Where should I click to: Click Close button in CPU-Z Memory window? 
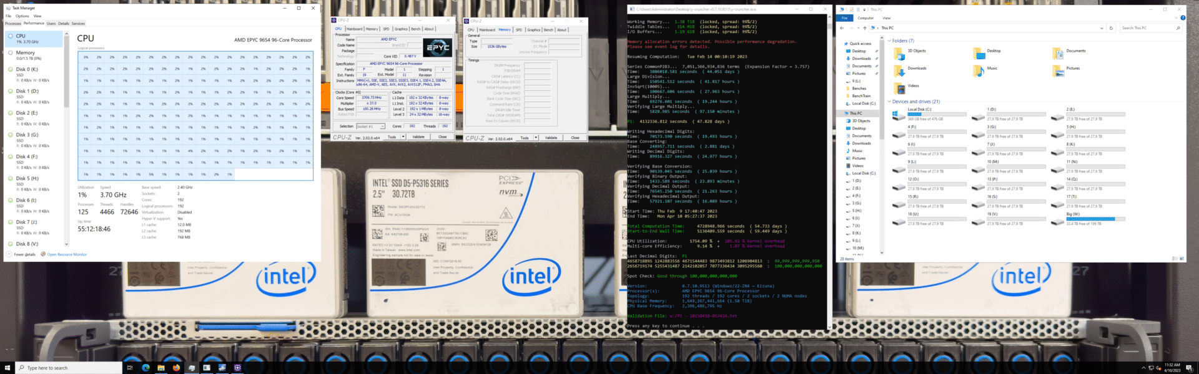click(575, 138)
